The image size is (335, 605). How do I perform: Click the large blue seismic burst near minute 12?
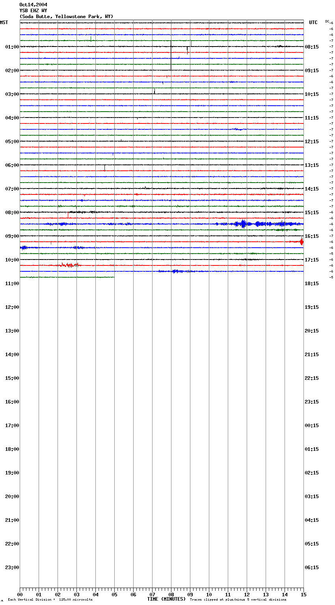(243, 224)
